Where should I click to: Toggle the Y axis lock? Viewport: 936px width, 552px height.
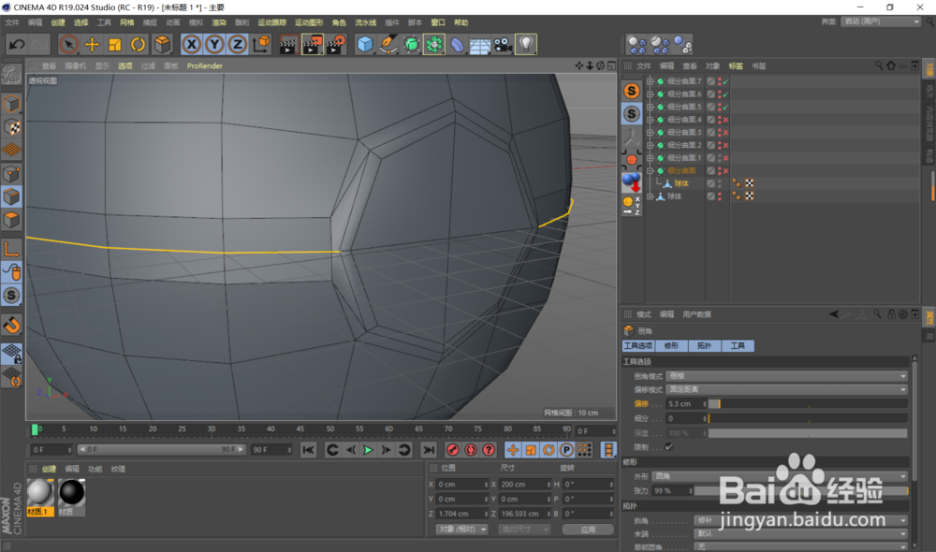tap(214, 44)
